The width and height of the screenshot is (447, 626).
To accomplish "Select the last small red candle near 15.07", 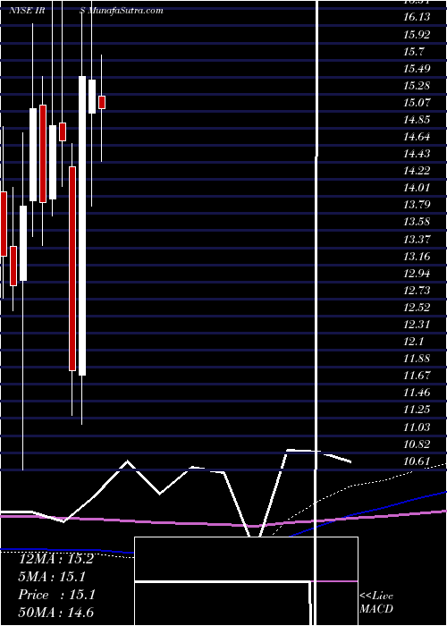I will (102, 102).
